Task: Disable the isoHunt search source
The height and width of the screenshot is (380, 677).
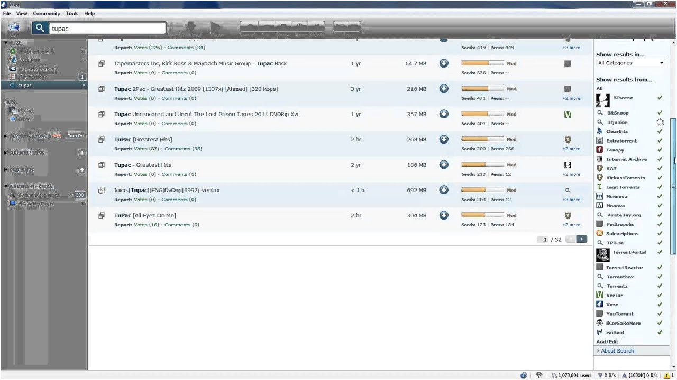Action: point(660,332)
